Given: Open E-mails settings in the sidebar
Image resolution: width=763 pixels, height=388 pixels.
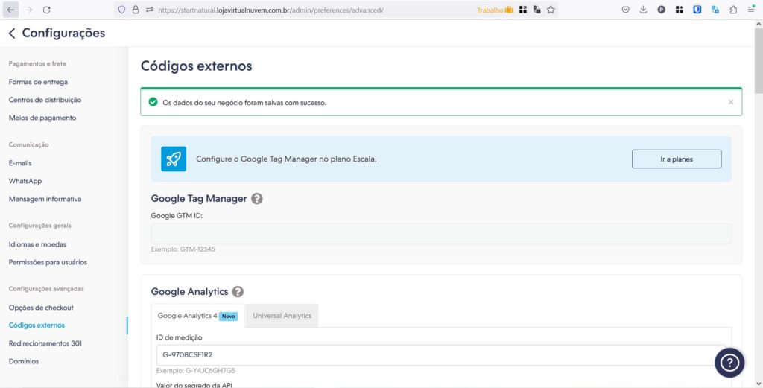Looking at the screenshot, I should click(20, 163).
